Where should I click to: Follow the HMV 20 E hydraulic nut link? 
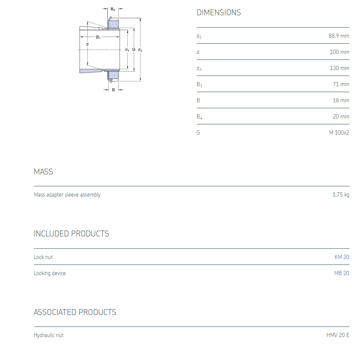(x=338, y=335)
